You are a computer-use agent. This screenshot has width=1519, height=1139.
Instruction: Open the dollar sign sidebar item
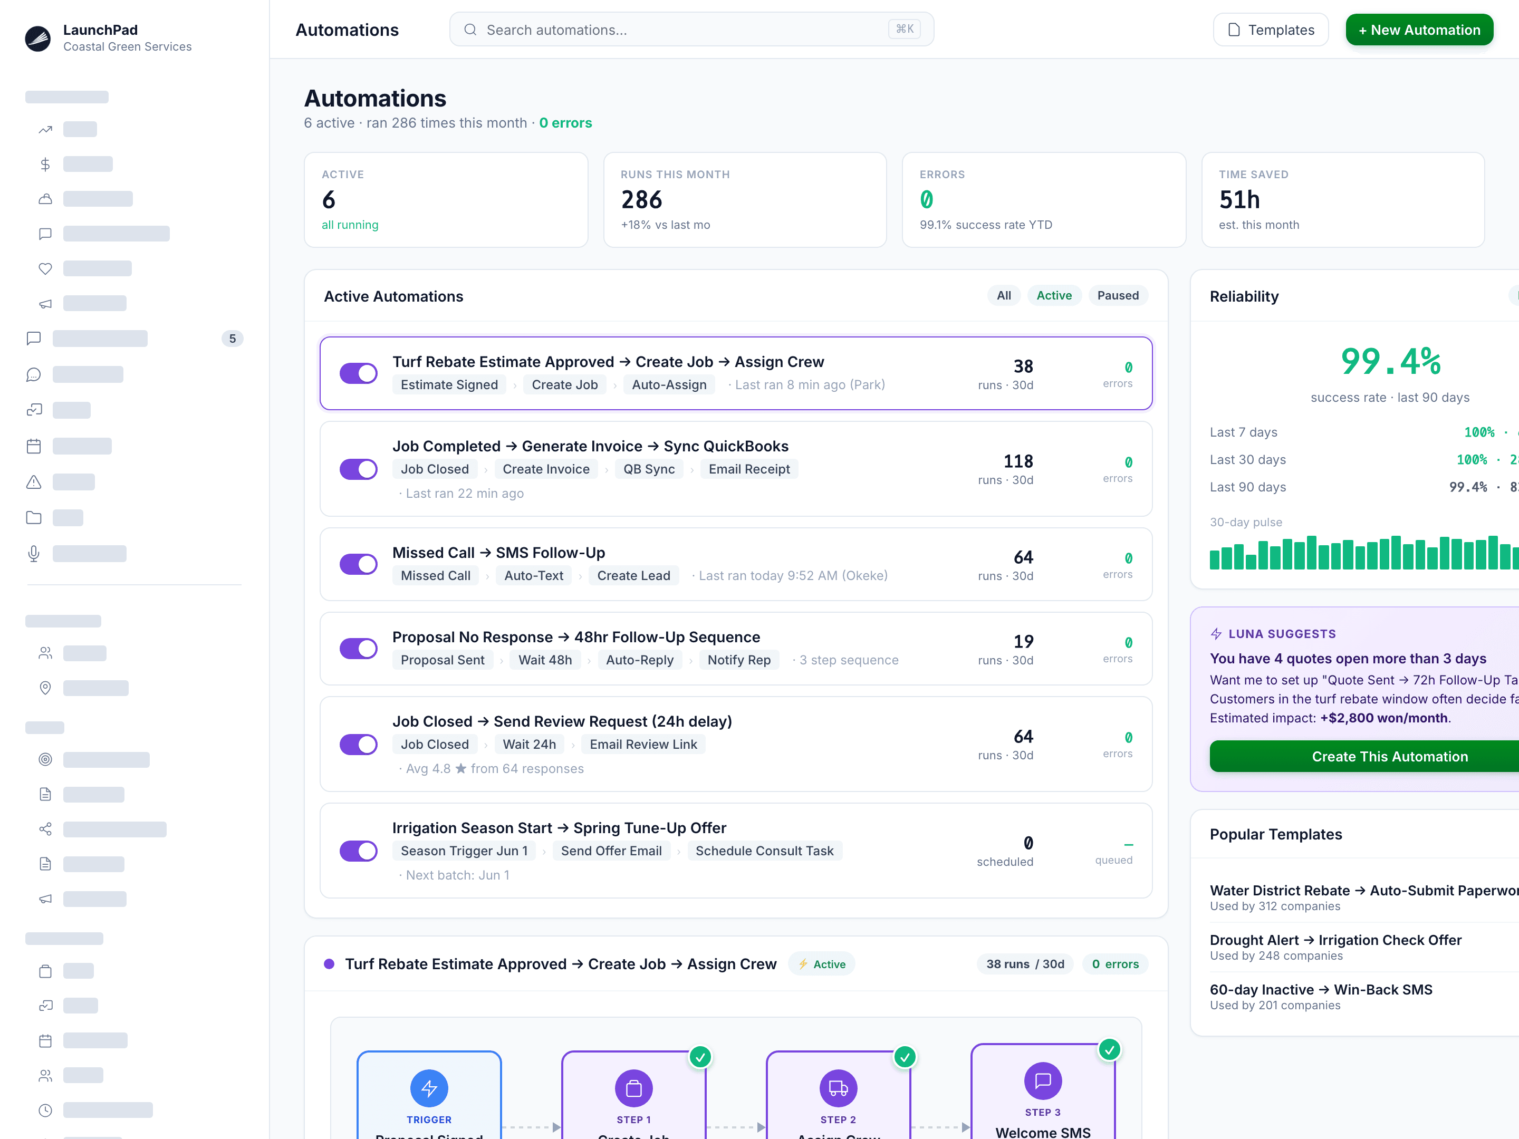click(x=45, y=164)
